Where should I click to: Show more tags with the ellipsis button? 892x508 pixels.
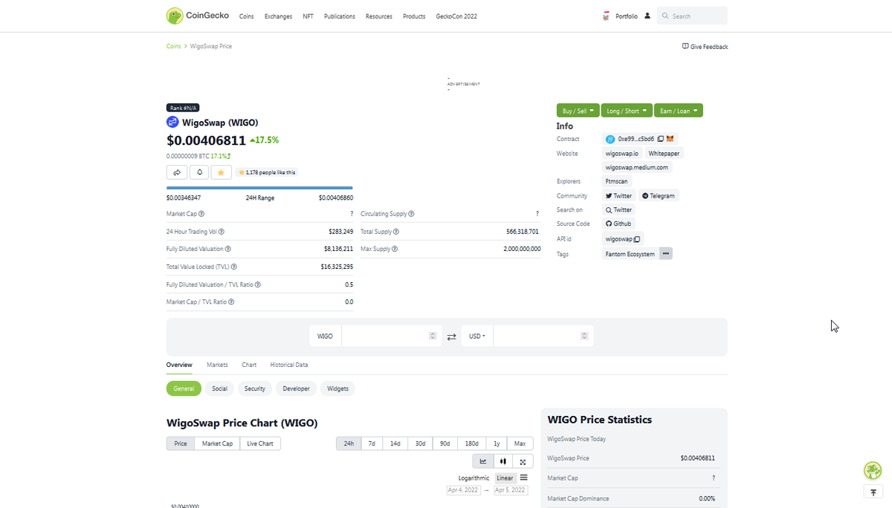[x=666, y=253]
